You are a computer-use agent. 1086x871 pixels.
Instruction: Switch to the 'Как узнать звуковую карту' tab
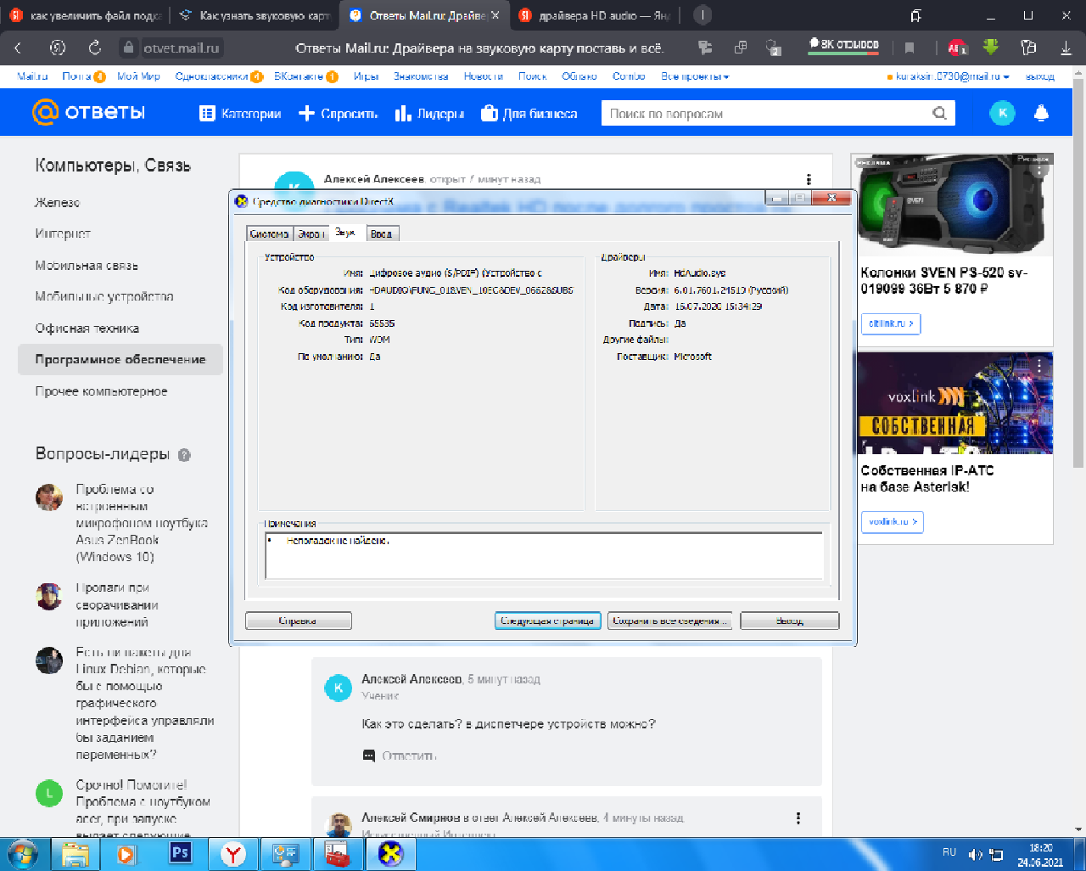(255, 15)
